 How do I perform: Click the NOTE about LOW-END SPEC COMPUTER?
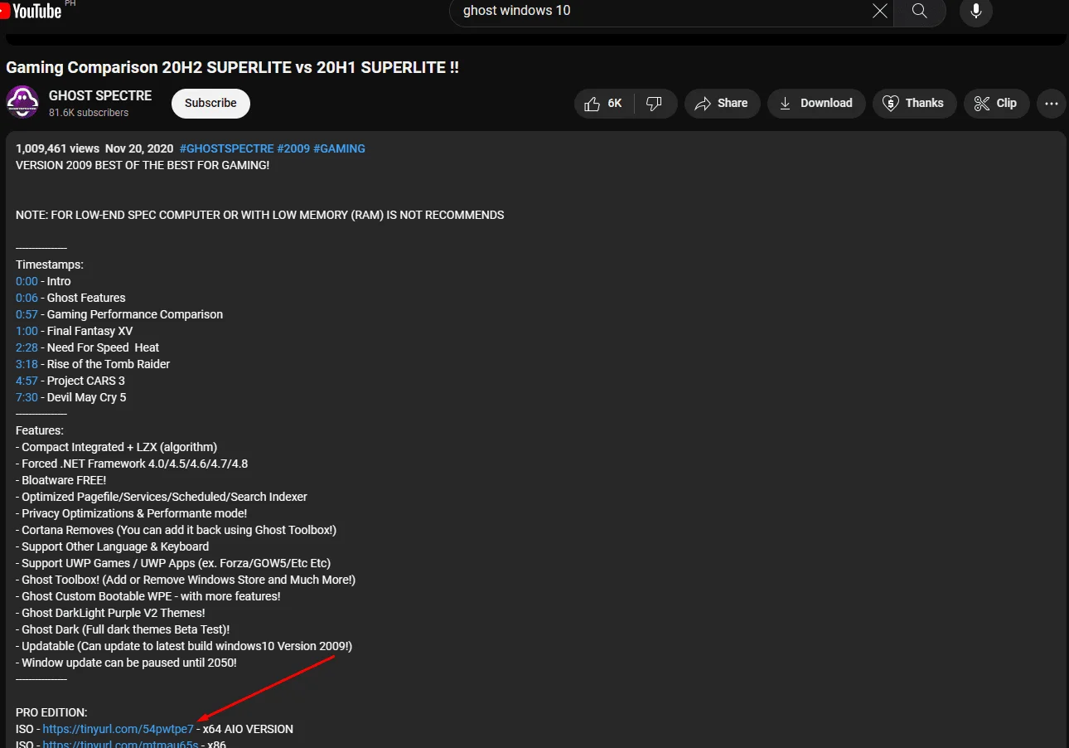[x=259, y=215]
